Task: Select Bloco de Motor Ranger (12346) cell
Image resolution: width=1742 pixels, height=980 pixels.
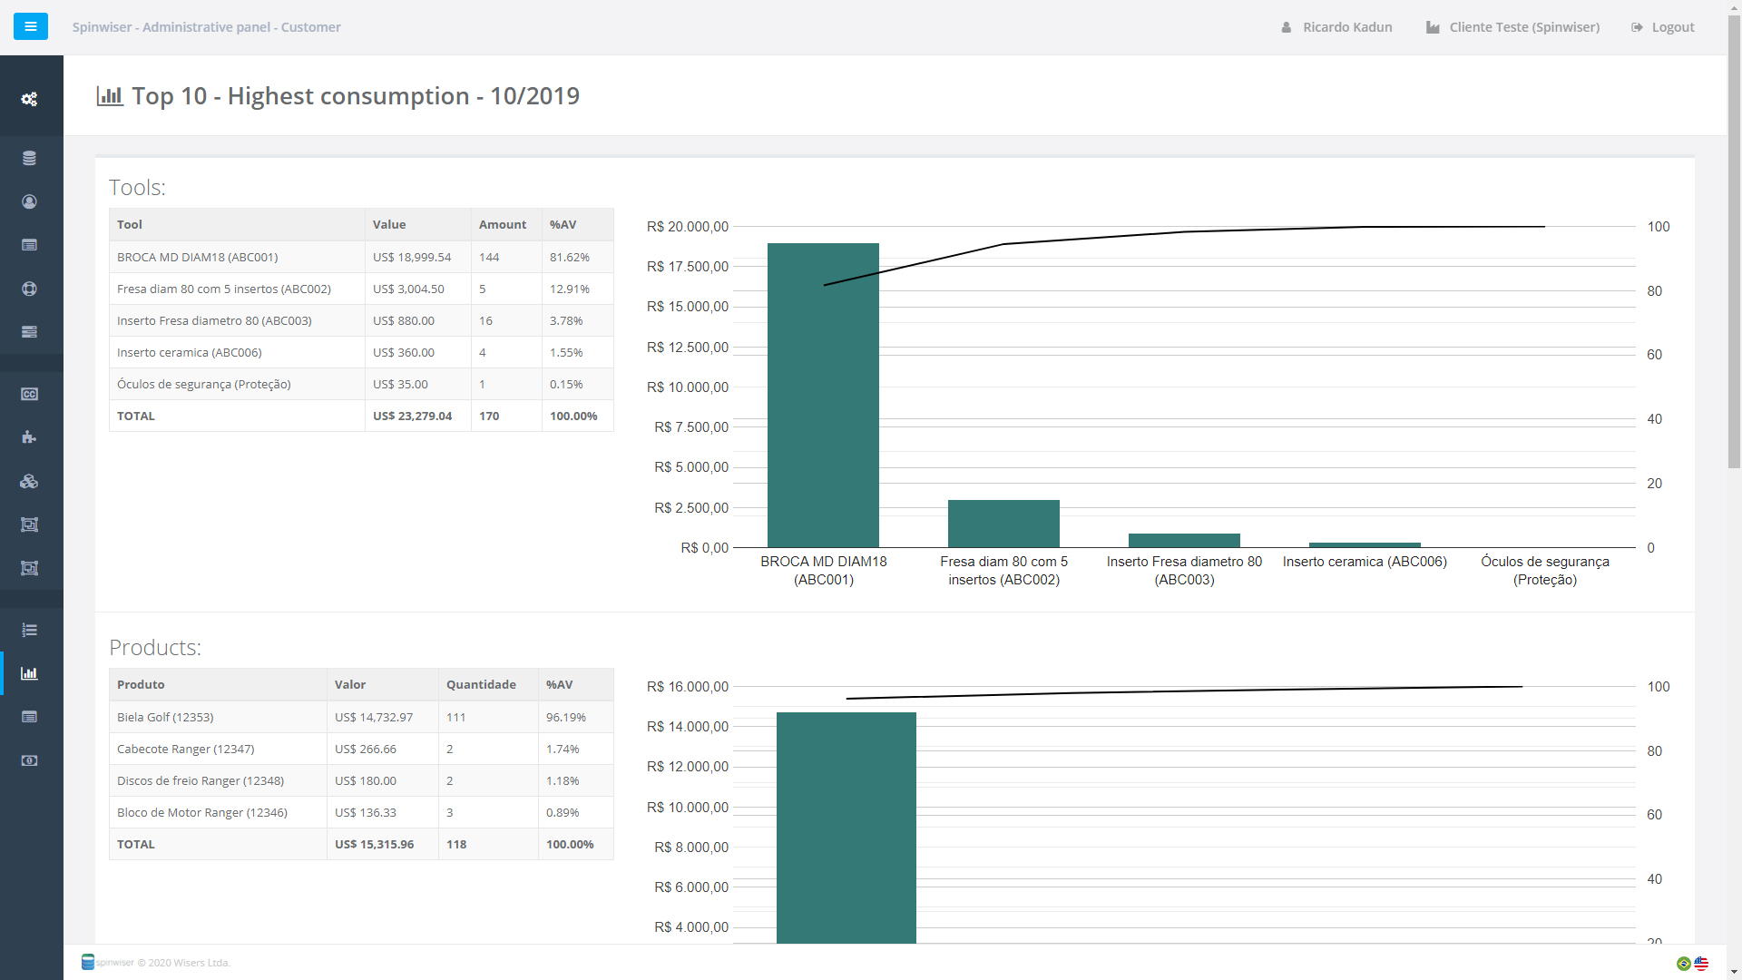Action: [x=218, y=812]
